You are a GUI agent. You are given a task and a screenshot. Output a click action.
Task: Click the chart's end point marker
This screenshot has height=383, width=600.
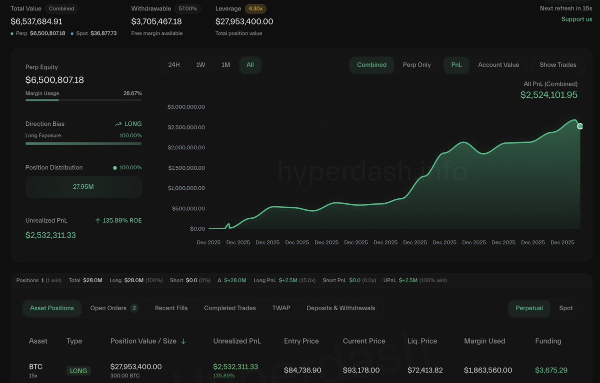pyautogui.click(x=580, y=126)
